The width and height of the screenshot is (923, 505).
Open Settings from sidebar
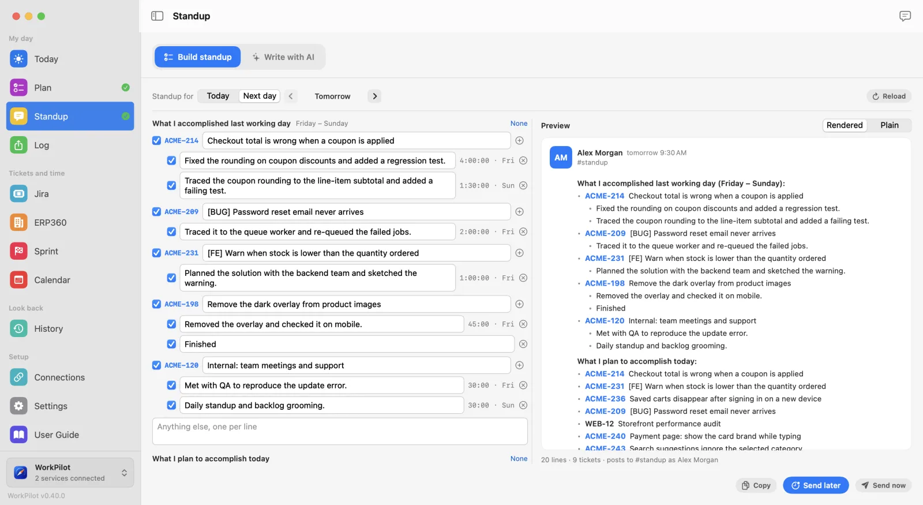coord(70,406)
